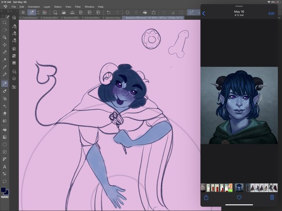Switch to the Comic canvas tab

[29, 18]
